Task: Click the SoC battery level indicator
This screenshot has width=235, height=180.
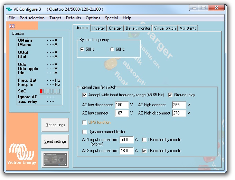Action: point(49,91)
